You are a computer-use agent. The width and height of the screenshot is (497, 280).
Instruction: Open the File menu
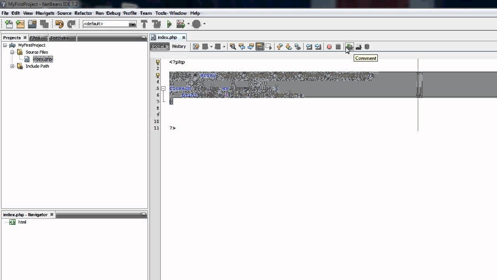tap(5, 13)
